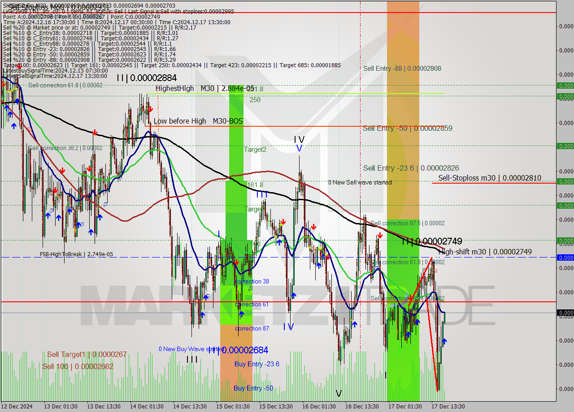Screen dimensions: 574x412
Task: Click the 'Sell %20 @ Market price' info line
Action: click(100, 28)
